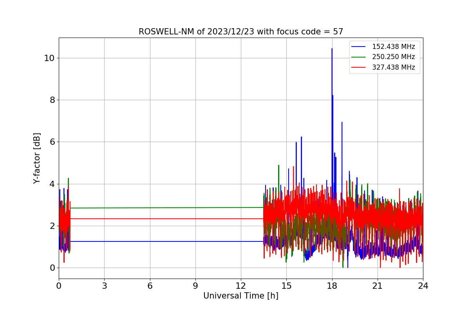This screenshot has height=313, width=470.
Task: Click y-axis tick label 6
Action: (x=52, y=142)
